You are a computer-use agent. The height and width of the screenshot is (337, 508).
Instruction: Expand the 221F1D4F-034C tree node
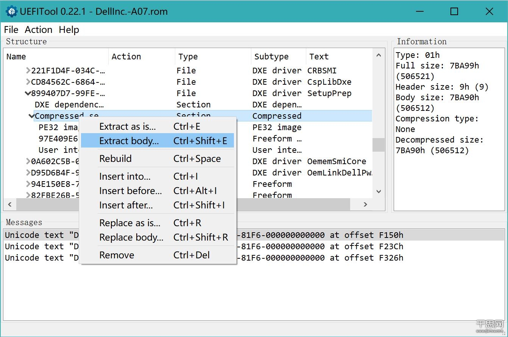tap(28, 71)
